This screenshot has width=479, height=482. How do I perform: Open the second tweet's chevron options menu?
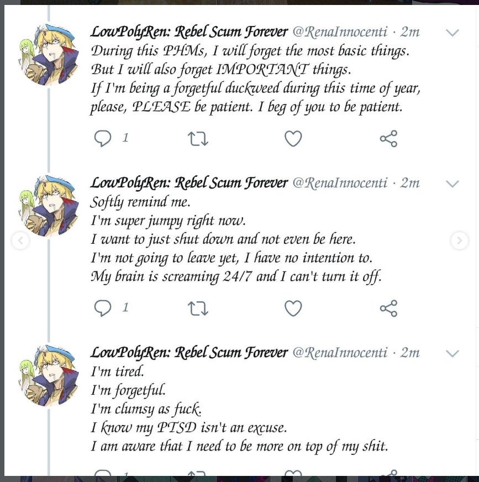(452, 184)
